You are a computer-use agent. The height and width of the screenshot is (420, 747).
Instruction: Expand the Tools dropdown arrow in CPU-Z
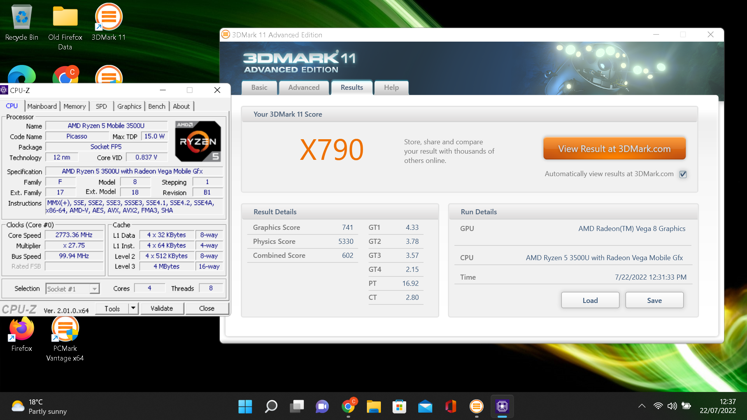tap(133, 308)
